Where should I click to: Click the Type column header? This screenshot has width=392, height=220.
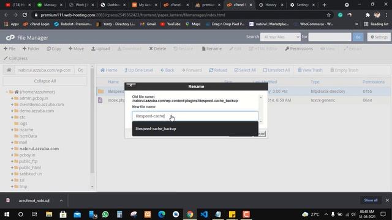click(315, 82)
